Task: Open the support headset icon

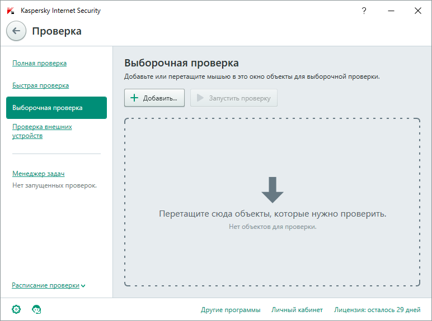Action: coord(36,309)
